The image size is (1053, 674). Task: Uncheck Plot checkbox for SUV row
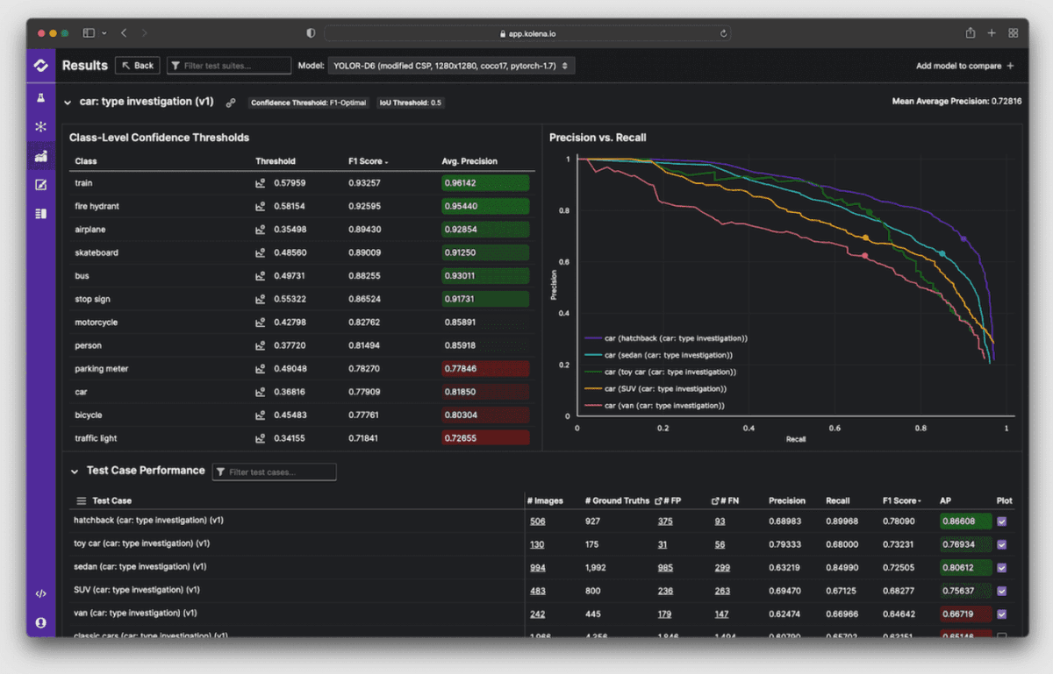(1002, 591)
